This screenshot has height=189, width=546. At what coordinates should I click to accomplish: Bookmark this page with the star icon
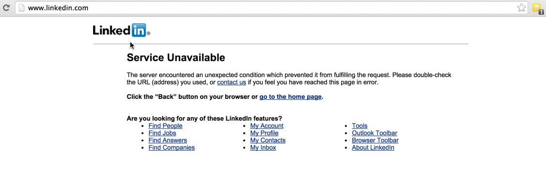pos(521,8)
